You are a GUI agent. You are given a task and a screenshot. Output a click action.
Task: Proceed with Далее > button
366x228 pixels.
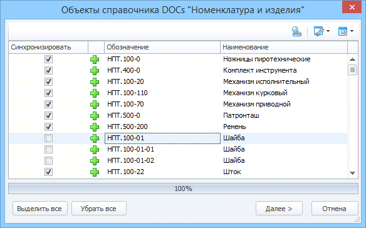point(279,209)
